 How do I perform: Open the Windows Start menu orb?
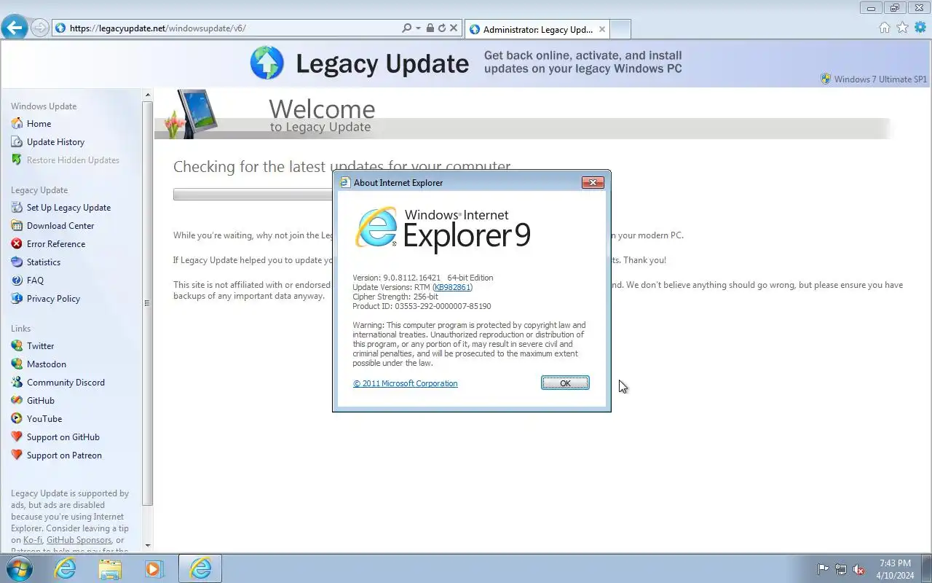click(19, 568)
